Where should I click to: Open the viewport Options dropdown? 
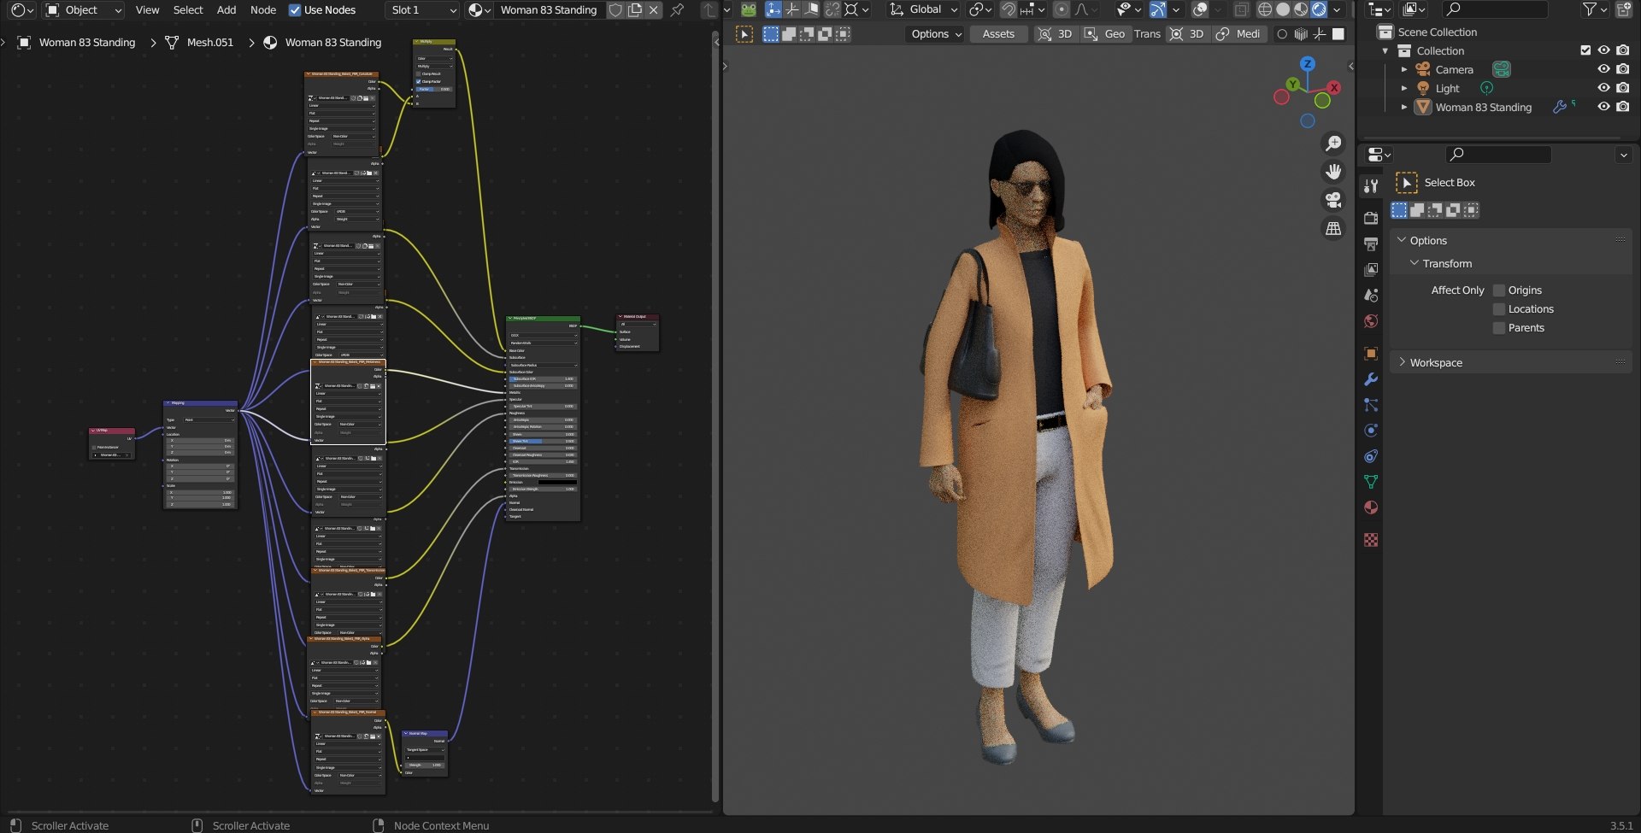tap(936, 34)
